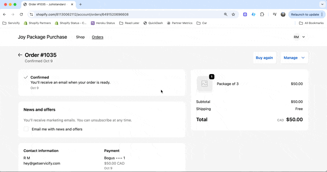Open the All Bookmarks folder
The width and height of the screenshot is (327, 172).
point(311,23)
